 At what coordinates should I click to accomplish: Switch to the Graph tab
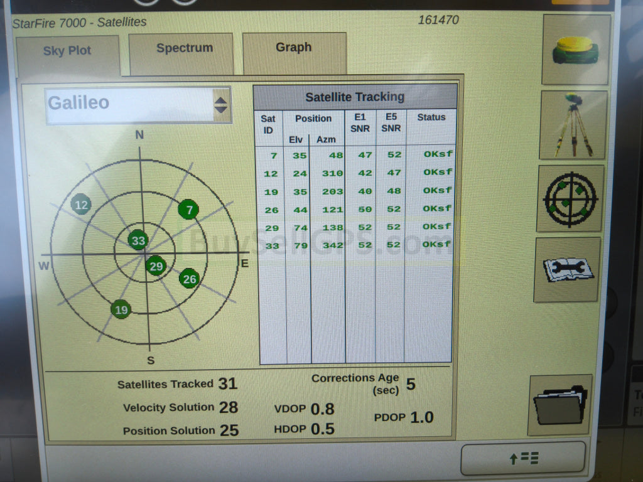[294, 53]
